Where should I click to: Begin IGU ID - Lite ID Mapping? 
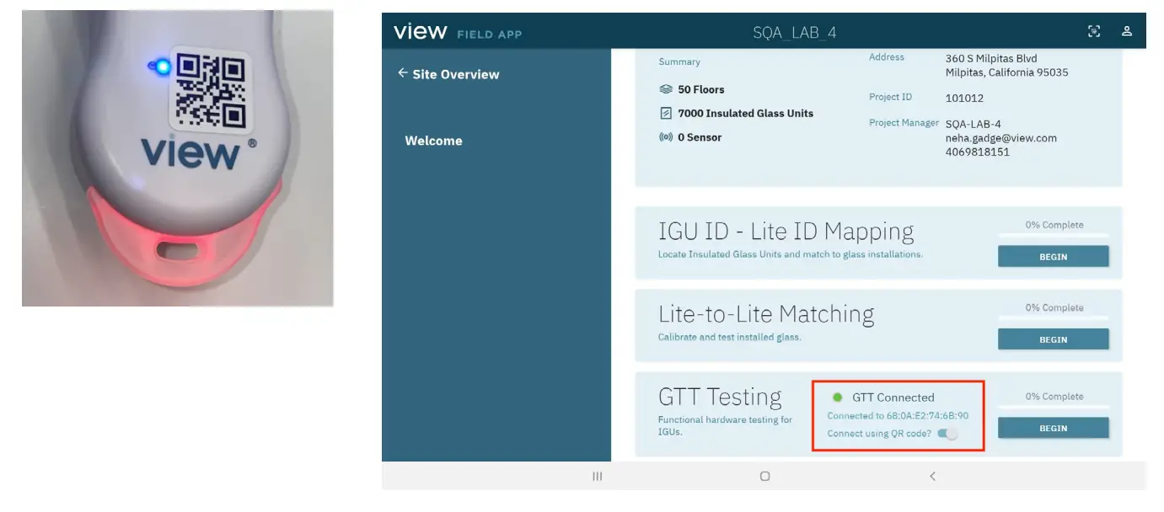(1053, 257)
